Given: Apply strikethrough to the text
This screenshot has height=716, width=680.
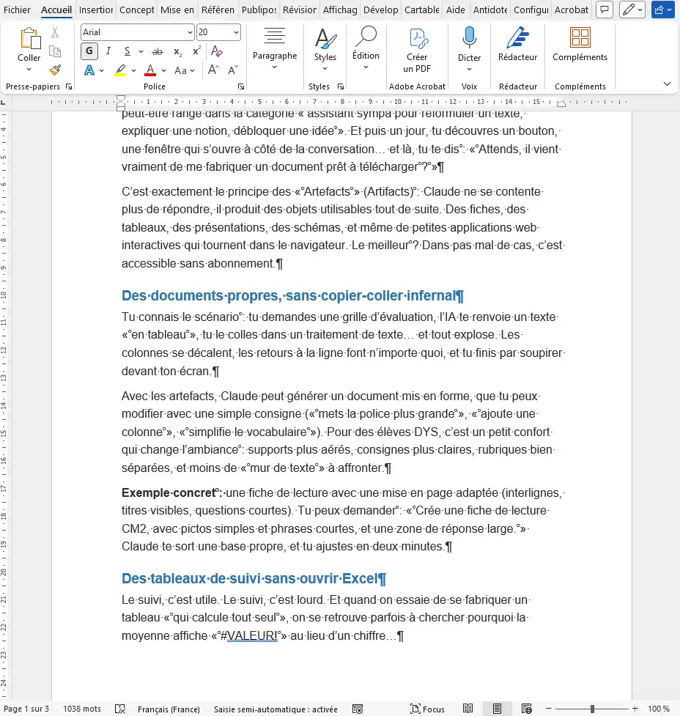Looking at the screenshot, I should click(158, 51).
